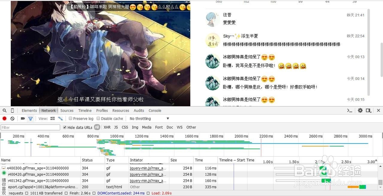The width and height of the screenshot is (383, 196).
Task: Open the Audits tab
Action: click(139, 110)
